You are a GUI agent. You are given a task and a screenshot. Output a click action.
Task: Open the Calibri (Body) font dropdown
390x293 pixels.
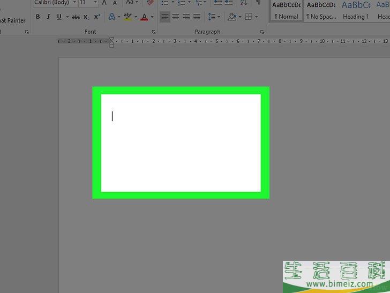point(73,3)
